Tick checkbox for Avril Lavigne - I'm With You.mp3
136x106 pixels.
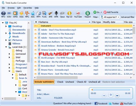36,58
